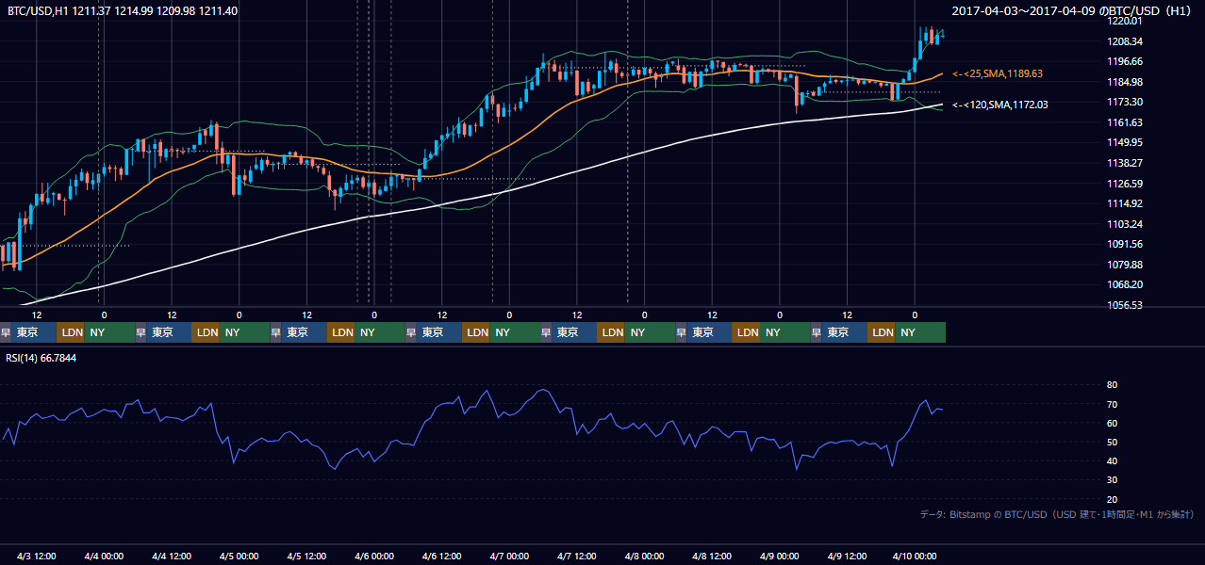Image resolution: width=1205 pixels, height=565 pixels.
Task: Click the RSI 30 level label
Action: click(1112, 480)
